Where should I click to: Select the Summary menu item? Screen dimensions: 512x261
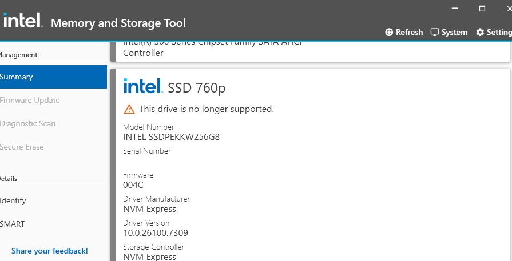tap(51, 77)
